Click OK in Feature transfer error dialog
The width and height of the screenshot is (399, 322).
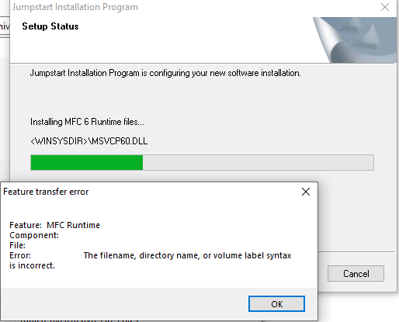click(x=276, y=304)
